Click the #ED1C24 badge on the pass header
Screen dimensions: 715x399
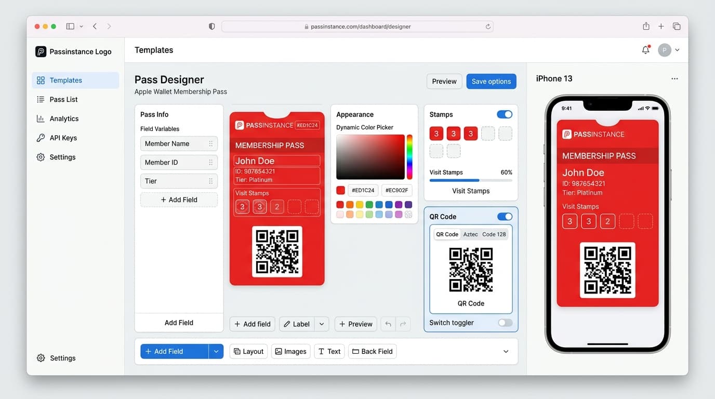tap(307, 125)
